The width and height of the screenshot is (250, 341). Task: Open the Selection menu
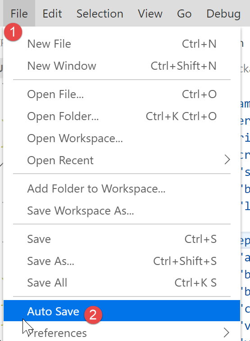point(100,13)
